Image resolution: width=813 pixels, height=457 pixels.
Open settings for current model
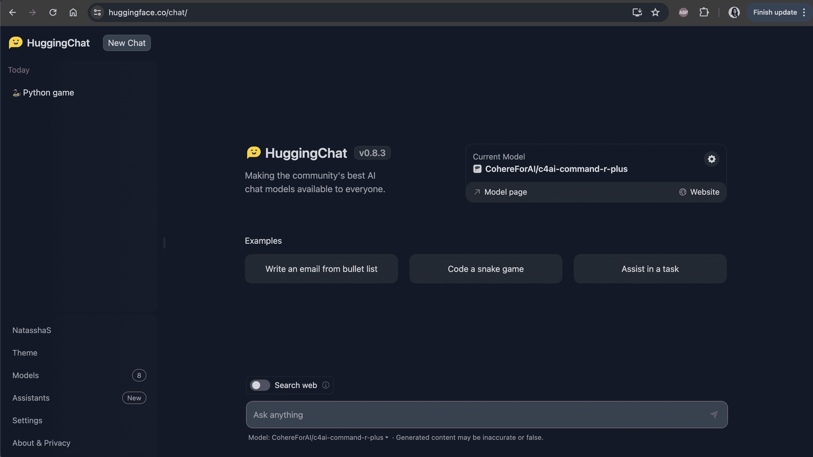click(x=711, y=159)
